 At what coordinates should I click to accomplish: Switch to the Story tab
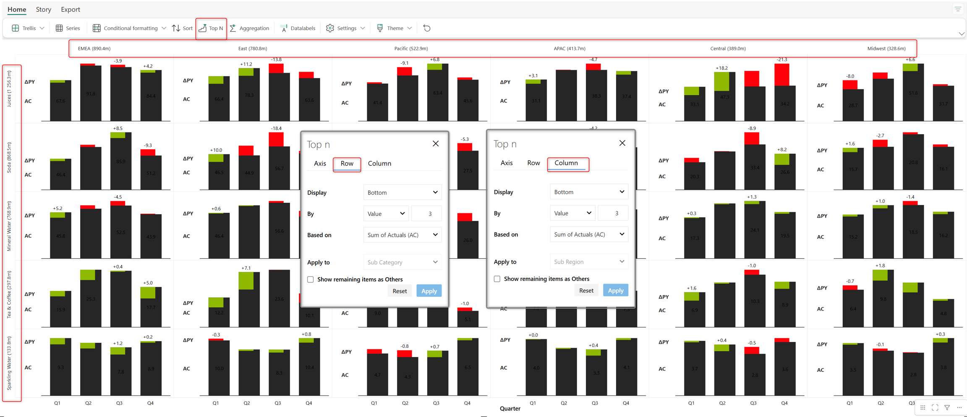click(x=43, y=9)
